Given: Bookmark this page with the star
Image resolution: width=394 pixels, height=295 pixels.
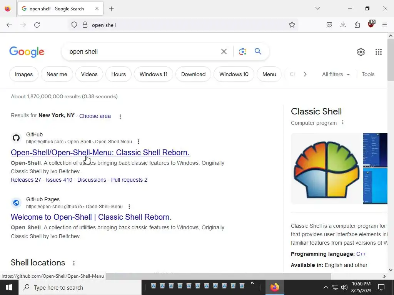Looking at the screenshot, I should tap(292, 25).
